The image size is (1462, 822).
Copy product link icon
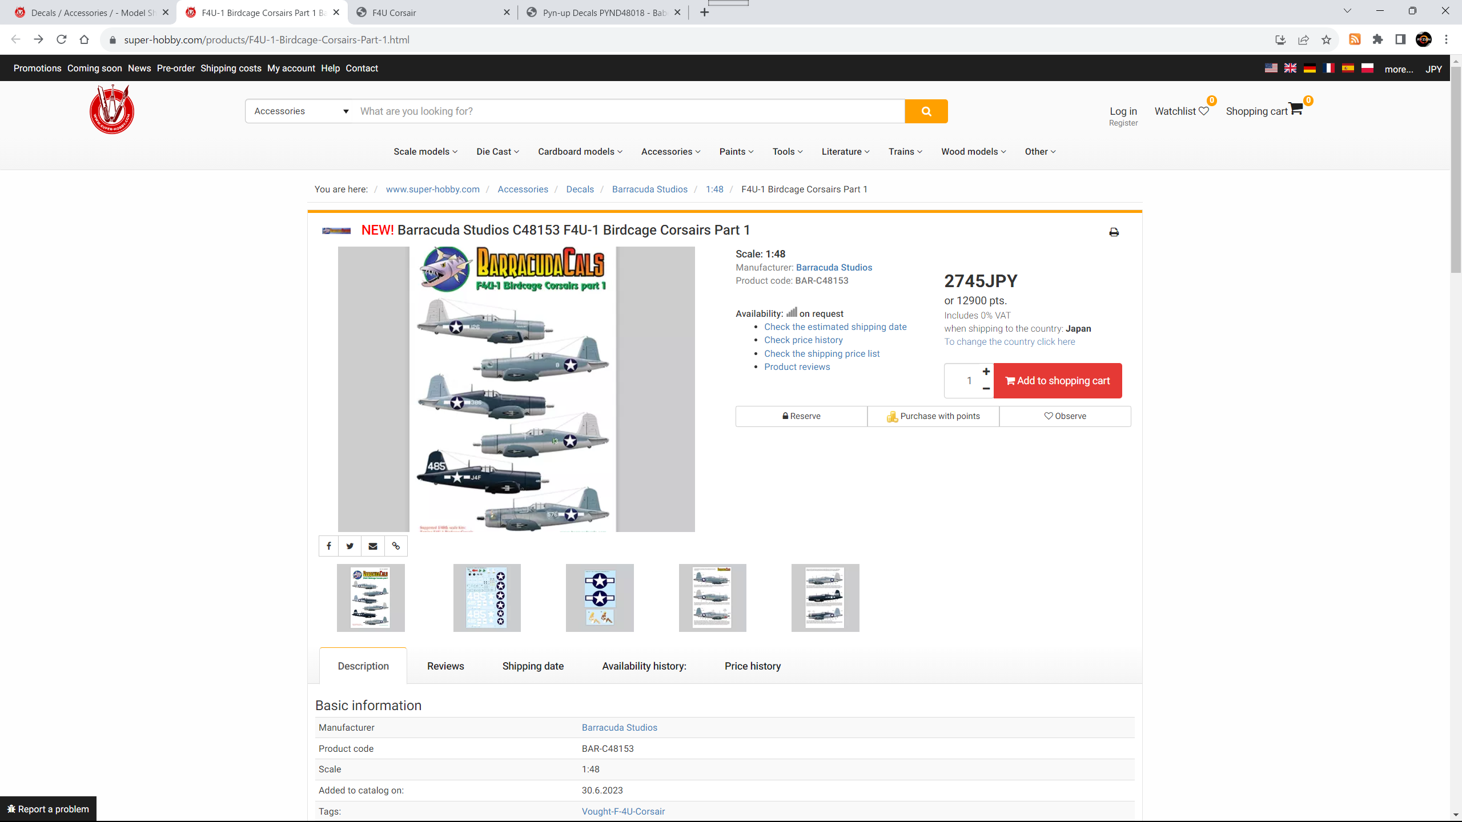pos(396,546)
